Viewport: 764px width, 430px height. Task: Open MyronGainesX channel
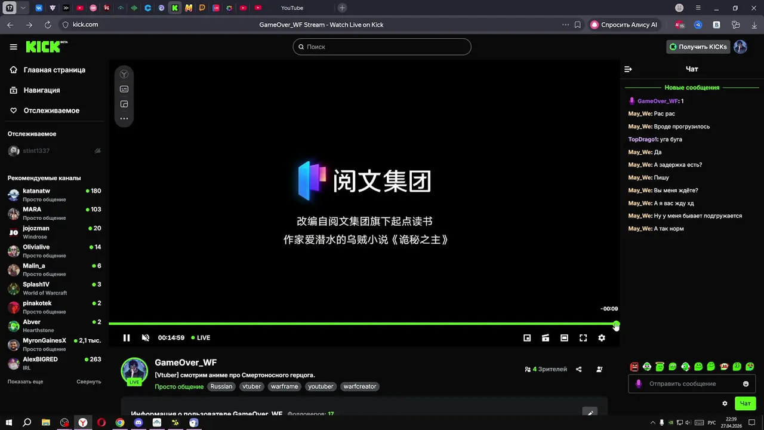coord(54,345)
